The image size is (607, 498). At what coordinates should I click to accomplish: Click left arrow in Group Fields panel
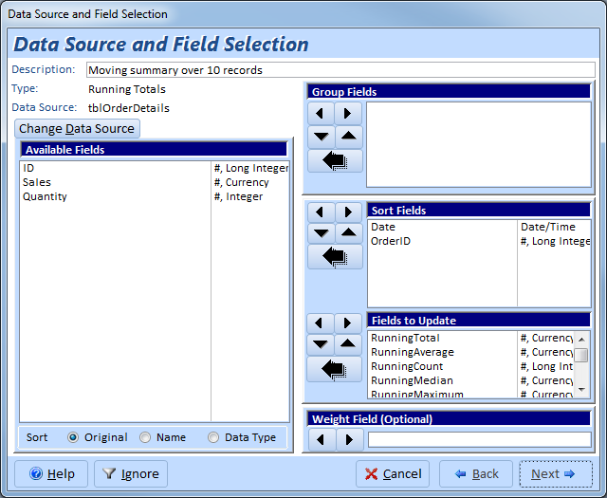coord(322,113)
